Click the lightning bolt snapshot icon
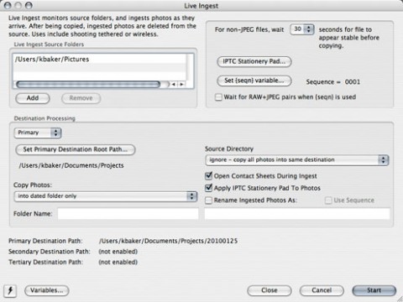This screenshot has width=403, height=302. pyautogui.click(x=10, y=290)
